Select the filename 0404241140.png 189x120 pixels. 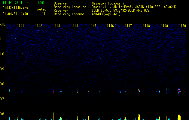tap(15, 8)
